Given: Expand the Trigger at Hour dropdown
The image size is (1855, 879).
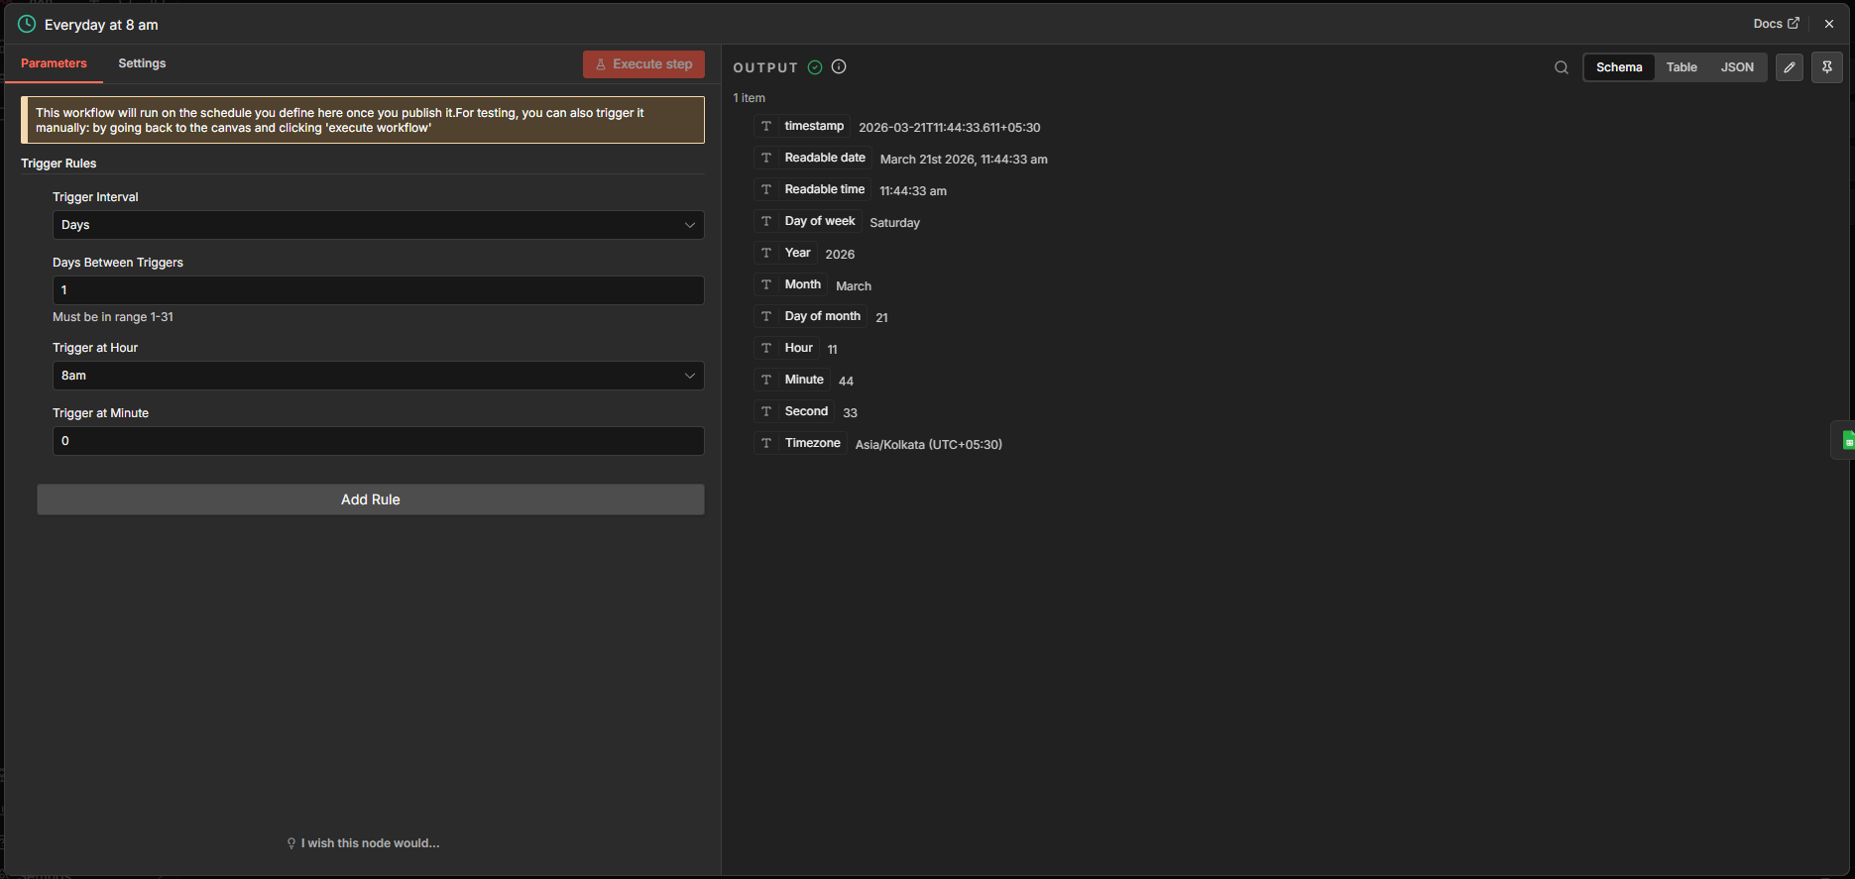Looking at the screenshot, I should [x=378, y=376].
